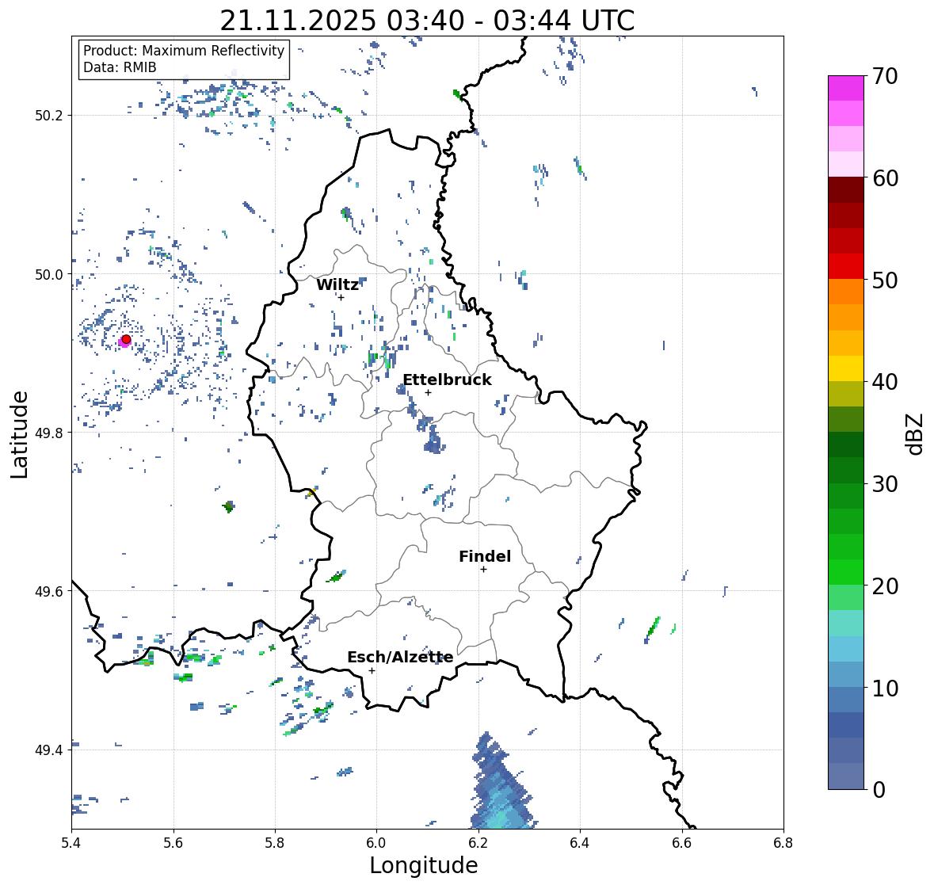Screen dimensions: 934x885
Task: Pick the yellow colorbar swatch above 40
Action: point(846,368)
